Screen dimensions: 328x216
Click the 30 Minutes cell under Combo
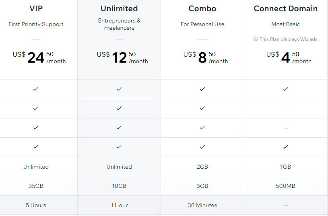click(x=202, y=205)
